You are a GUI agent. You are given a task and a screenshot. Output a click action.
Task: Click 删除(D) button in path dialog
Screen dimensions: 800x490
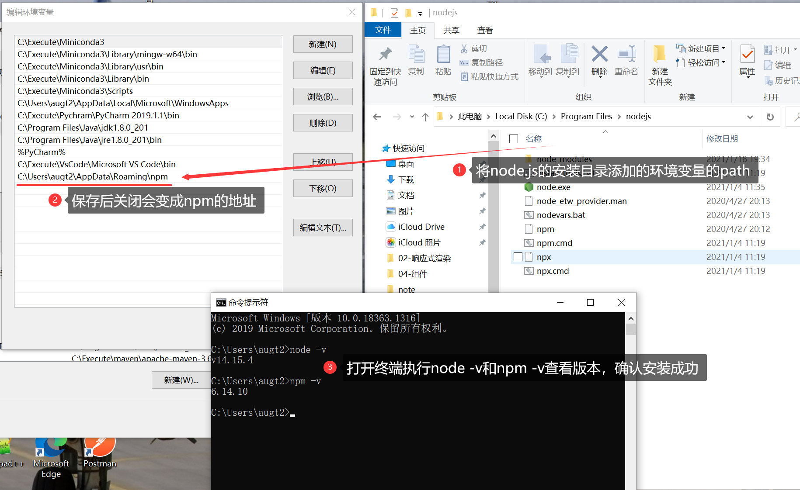point(323,123)
